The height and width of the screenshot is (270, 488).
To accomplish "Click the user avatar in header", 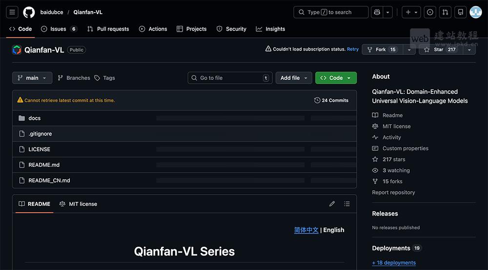I will (x=475, y=12).
